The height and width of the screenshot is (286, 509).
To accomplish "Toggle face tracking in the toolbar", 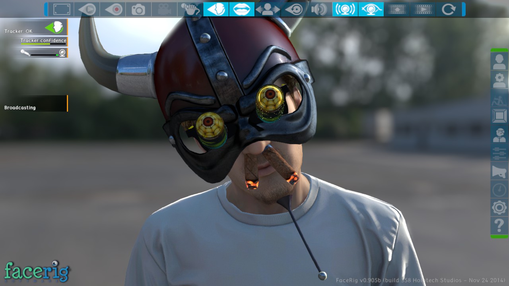I will click(x=216, y=9).
